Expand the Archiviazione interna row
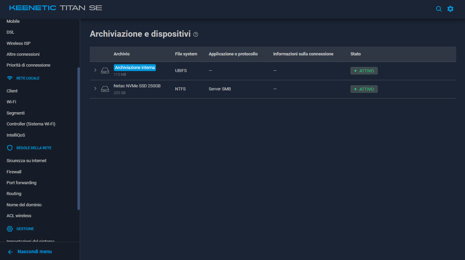The width and height of the screenshot is (465, 260). coord(95,70)
